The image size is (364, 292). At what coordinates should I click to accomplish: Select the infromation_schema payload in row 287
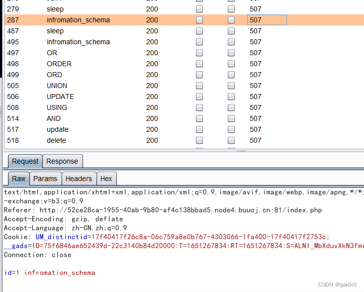coord(78,20)
